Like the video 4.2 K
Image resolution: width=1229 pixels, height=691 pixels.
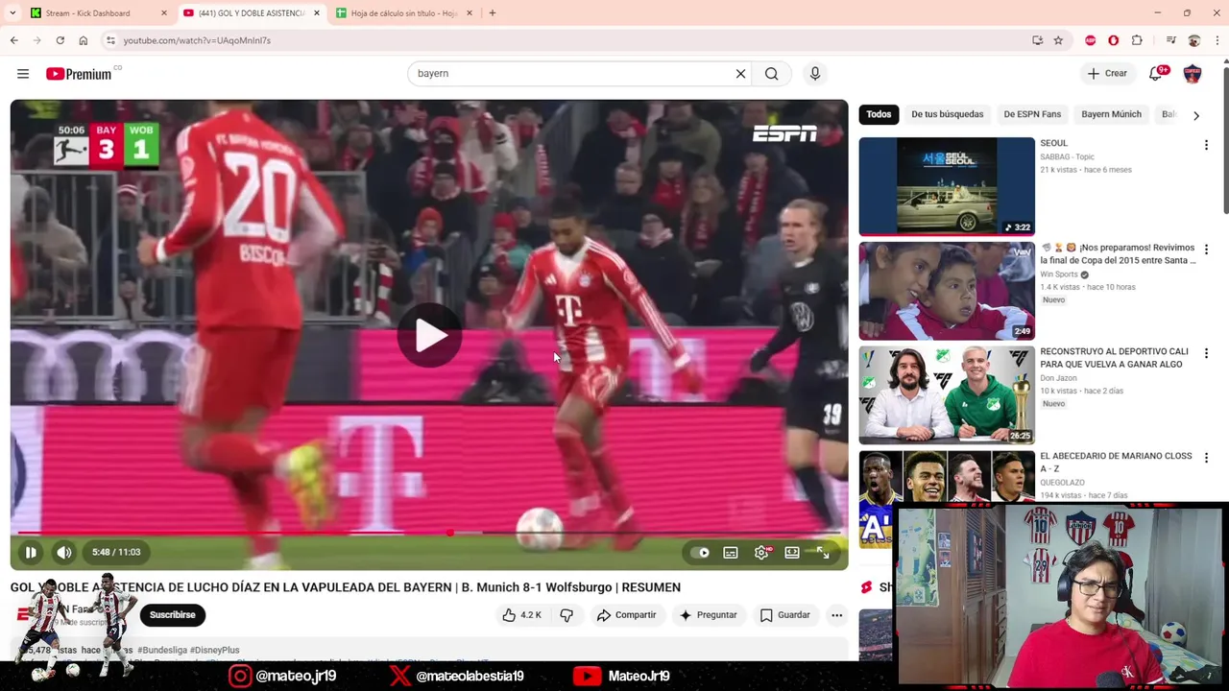521,615
